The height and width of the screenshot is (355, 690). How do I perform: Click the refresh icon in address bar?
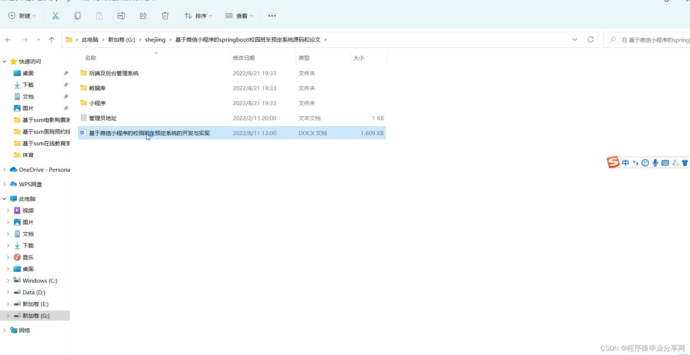pyautogui.click(x=590, y=39)
